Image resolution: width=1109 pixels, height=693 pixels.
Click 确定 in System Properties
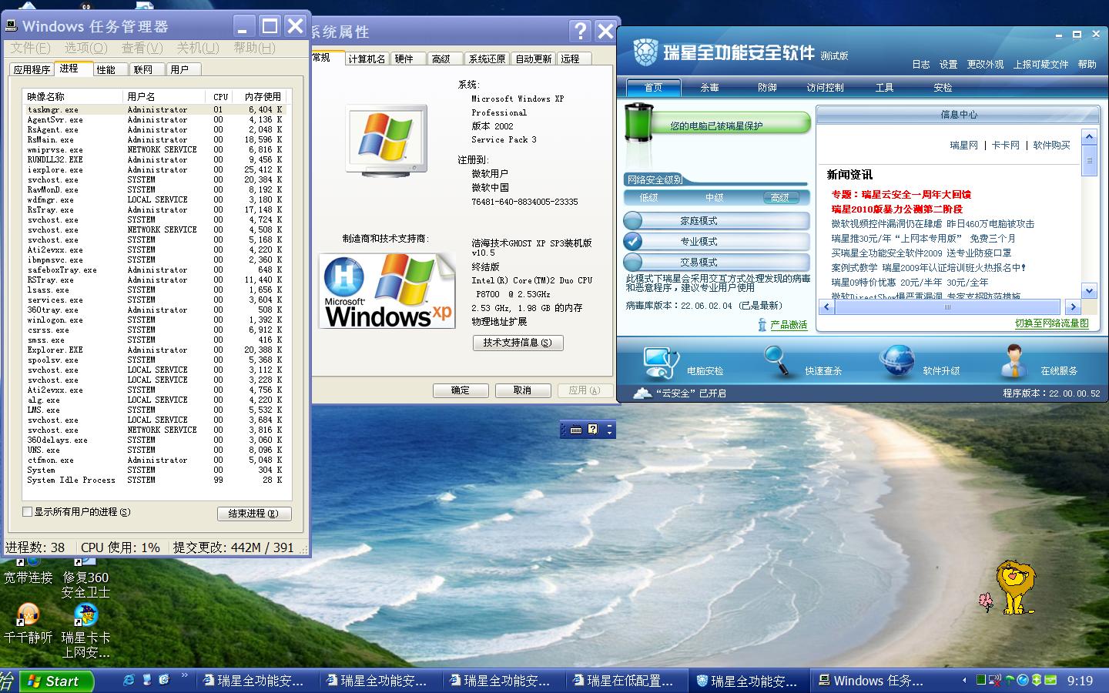461,390
